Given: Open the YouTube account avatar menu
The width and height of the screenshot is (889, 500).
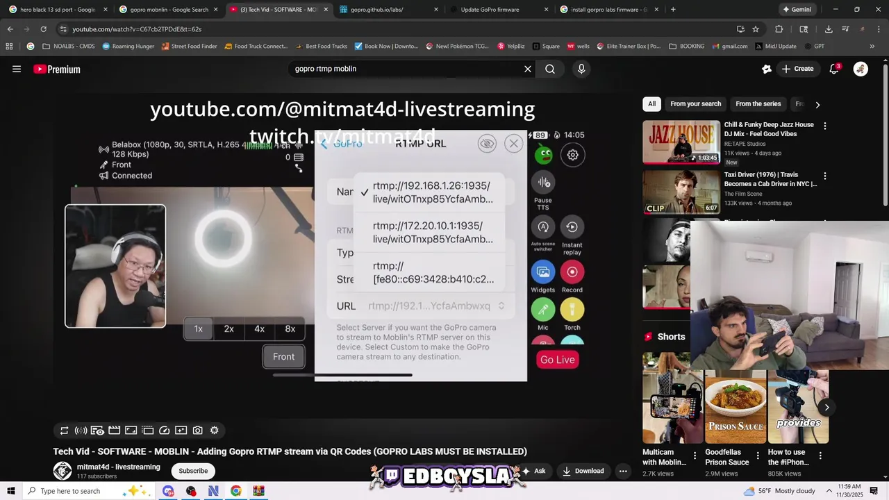Looking at the screenshot, I should tap(861, 69).
